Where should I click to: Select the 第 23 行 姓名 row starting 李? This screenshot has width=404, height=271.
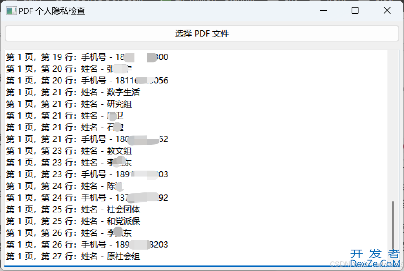tap(69, 162)
